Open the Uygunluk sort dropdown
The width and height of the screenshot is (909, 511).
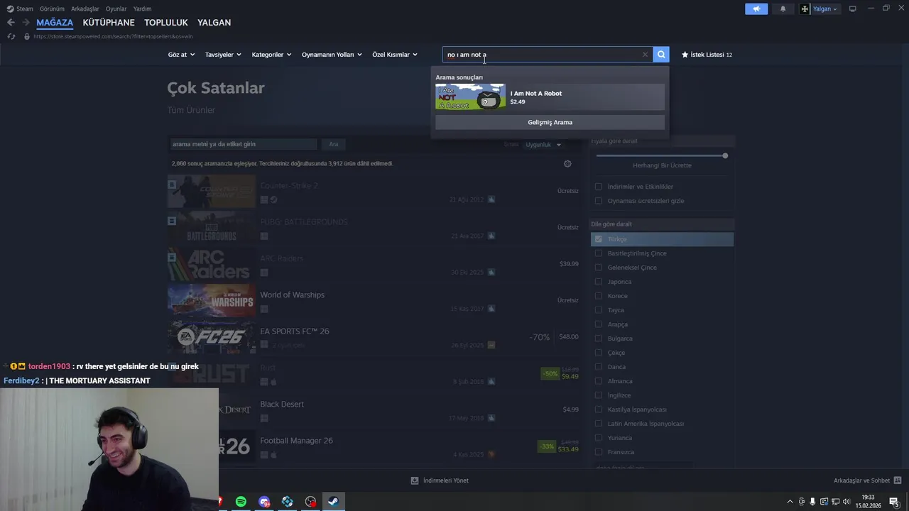tap(543, 145)
